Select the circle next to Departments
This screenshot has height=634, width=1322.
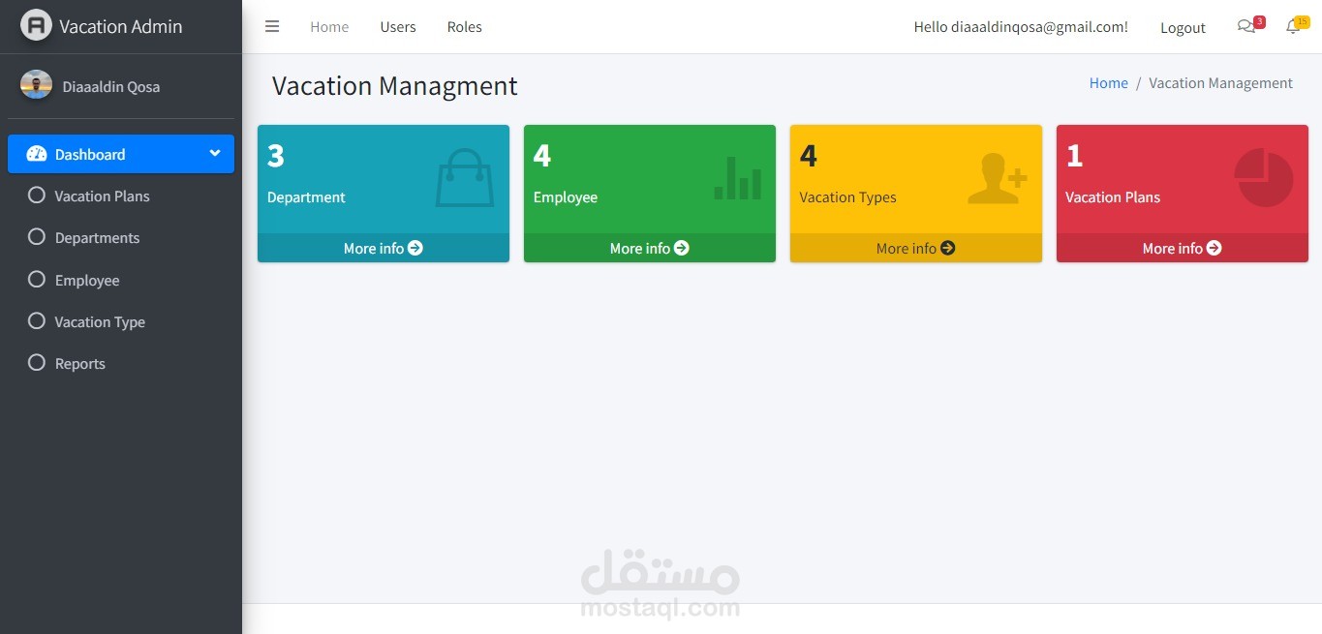pyautogui.click(x=36, y=237)
